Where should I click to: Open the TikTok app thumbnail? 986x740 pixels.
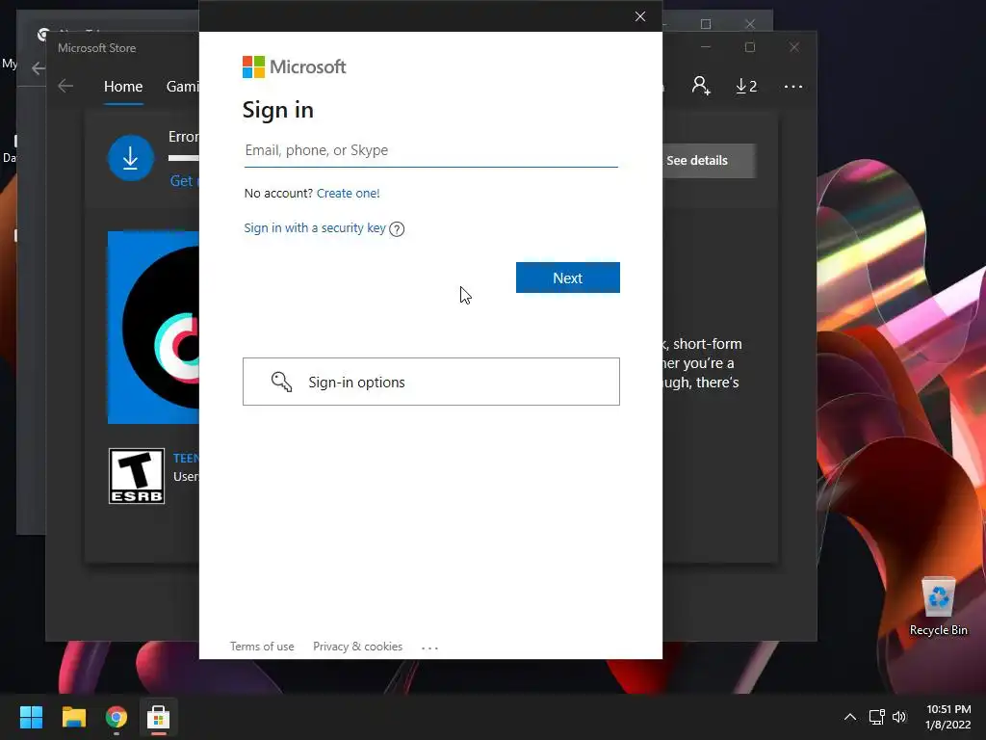click(x=153, y=328)
